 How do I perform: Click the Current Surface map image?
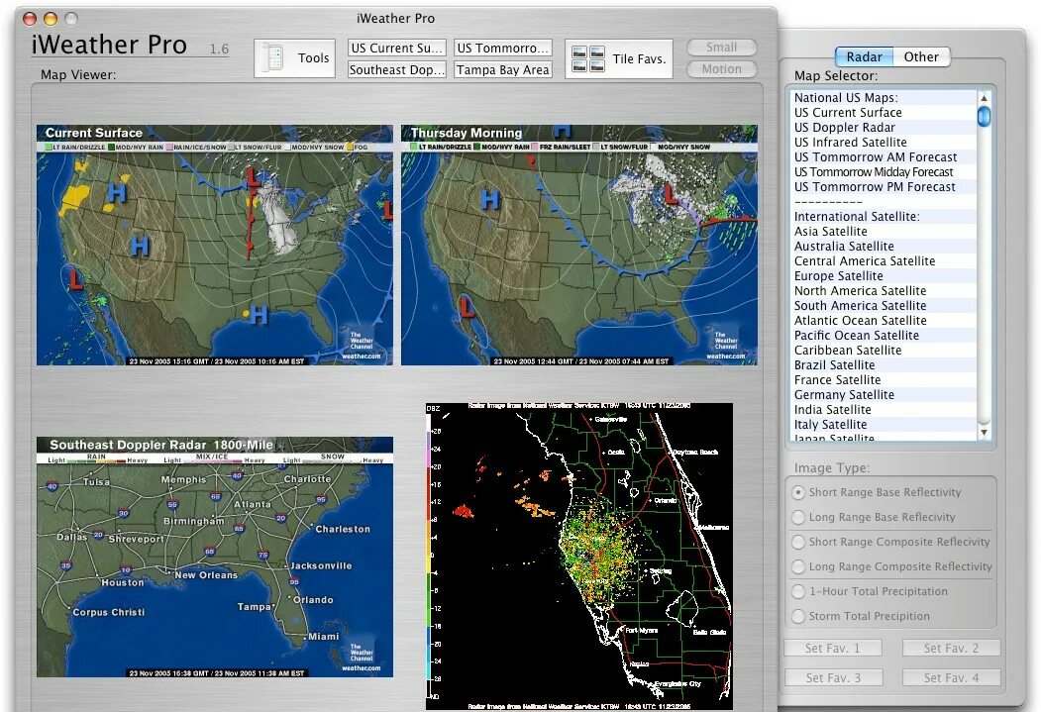click(x=215, y=245)
